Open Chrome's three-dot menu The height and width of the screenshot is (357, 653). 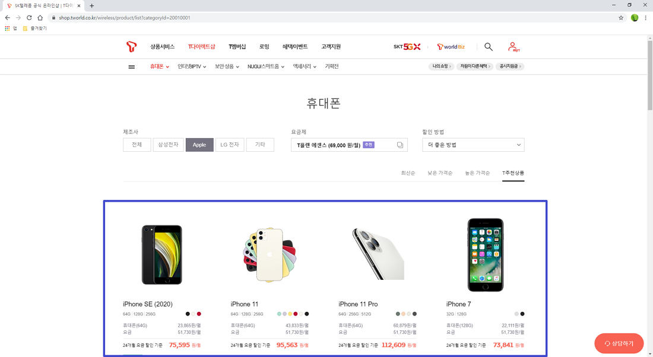pyautogui.click(x=646, y=17)
